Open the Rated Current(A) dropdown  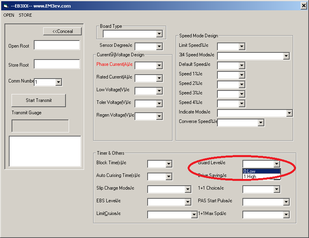coord(159,79)
